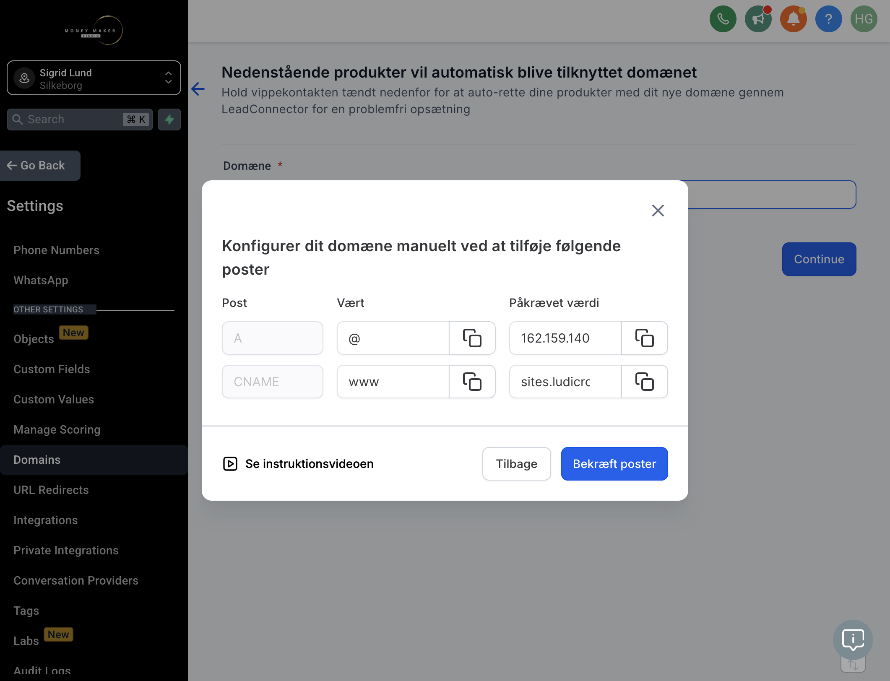Image resolution: width=890 pixels, height=681 pixels.
Task: Click the Tilbage button
Action: pyautogui.click(x=517, y=464)
